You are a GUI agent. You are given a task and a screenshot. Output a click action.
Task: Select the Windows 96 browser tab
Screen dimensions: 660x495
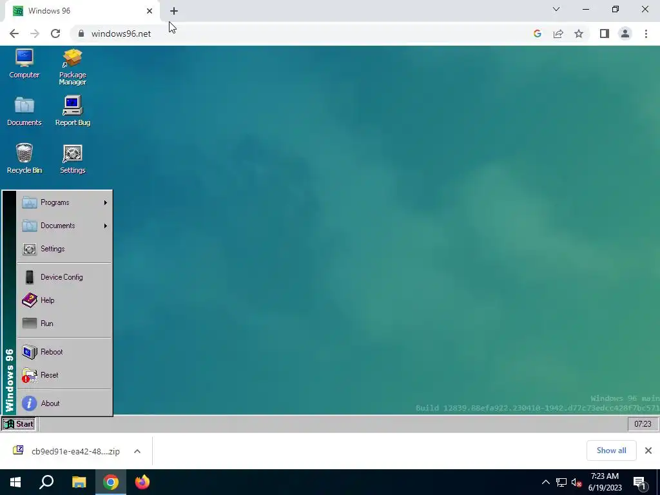click(x=82, y=11)
